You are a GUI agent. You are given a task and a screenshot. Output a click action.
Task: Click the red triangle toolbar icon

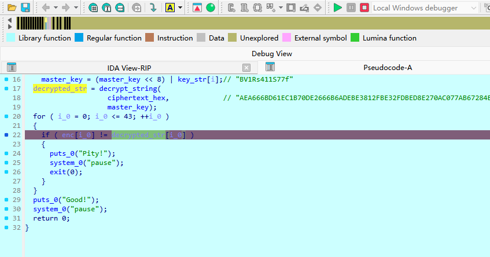pyautogui.click(x=197, y=8)
